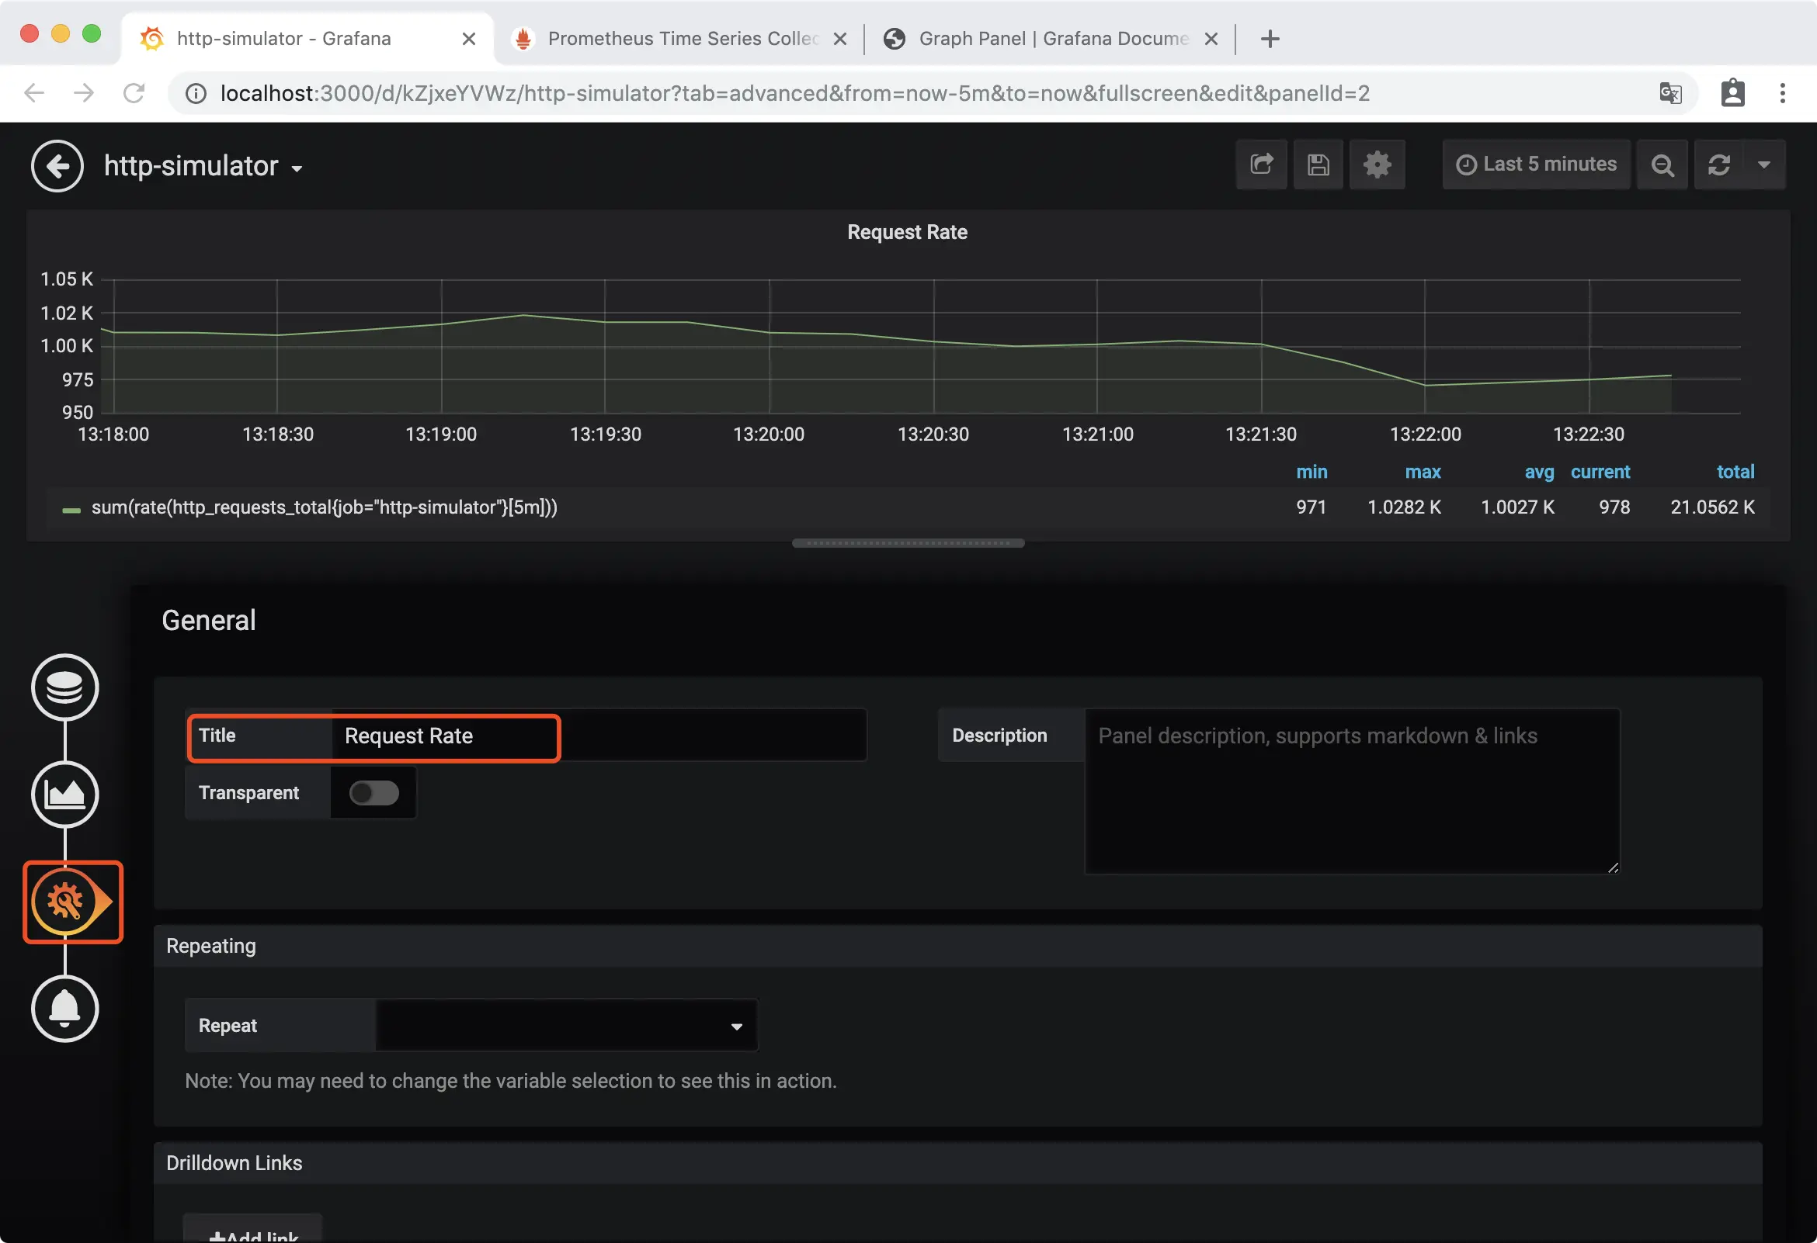This screenshot has width=1817, height=1243.
Task: Click the 978 current legend value
Action: click(1614, 507)
